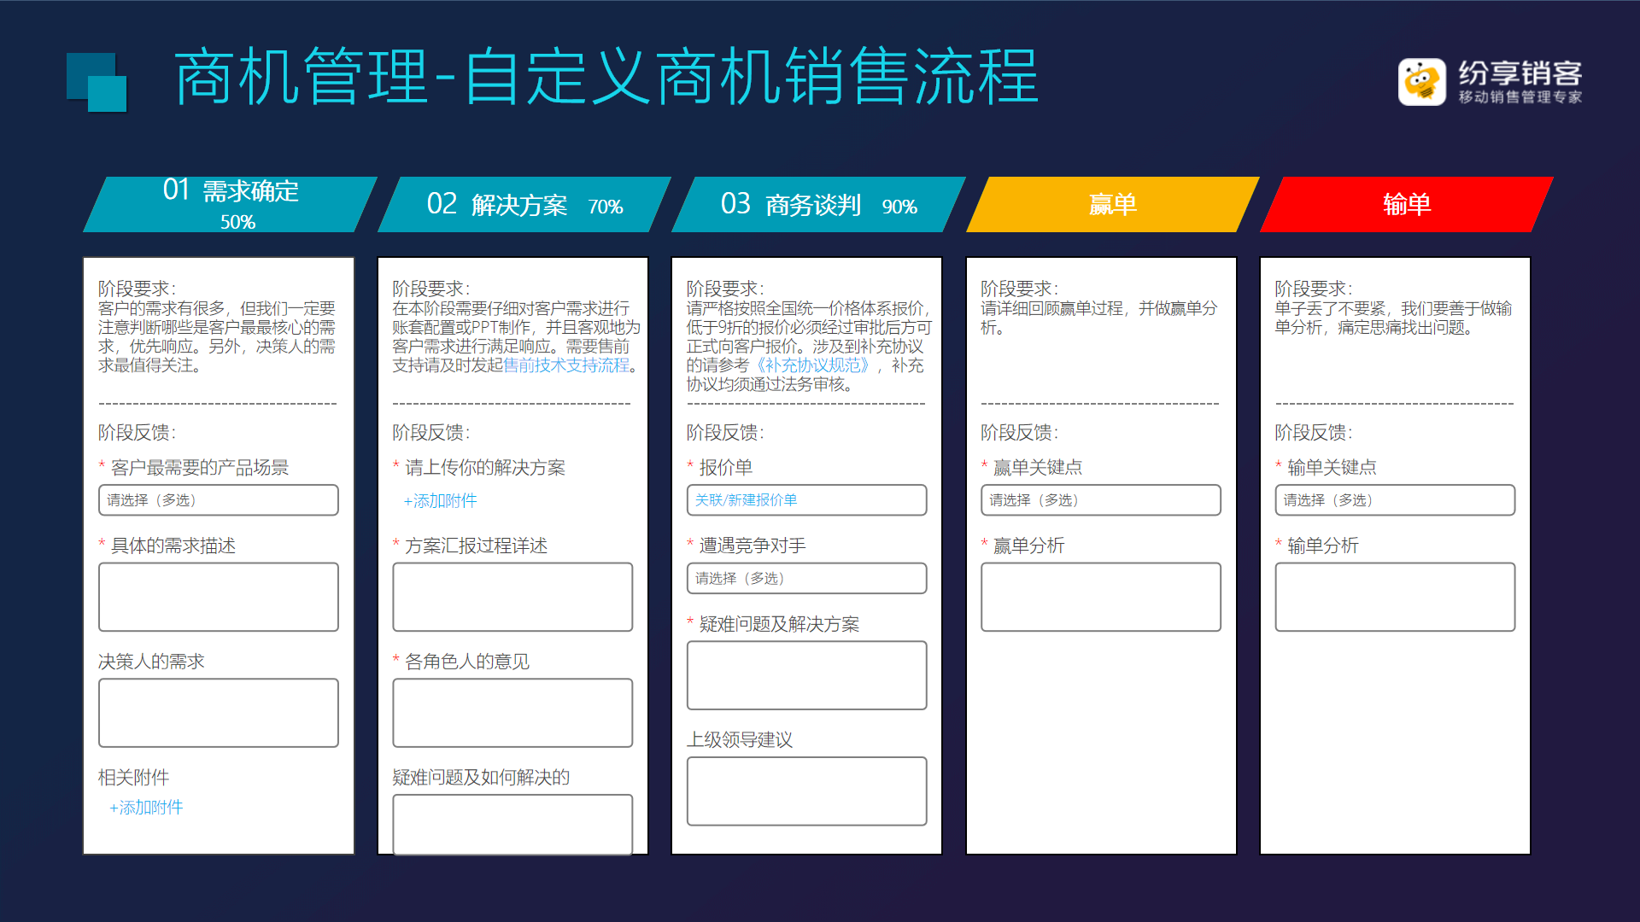
Task: Focus the 决策人的需求 text box
Action: pyautogui.click(x=219, y=713)
